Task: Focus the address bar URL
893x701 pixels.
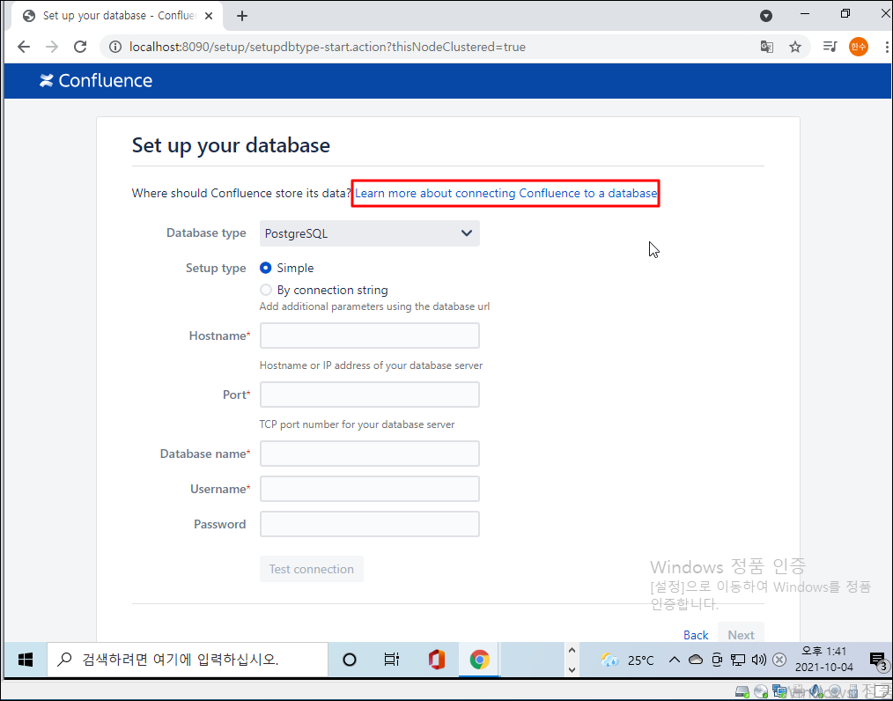Action: click(327, 47)
